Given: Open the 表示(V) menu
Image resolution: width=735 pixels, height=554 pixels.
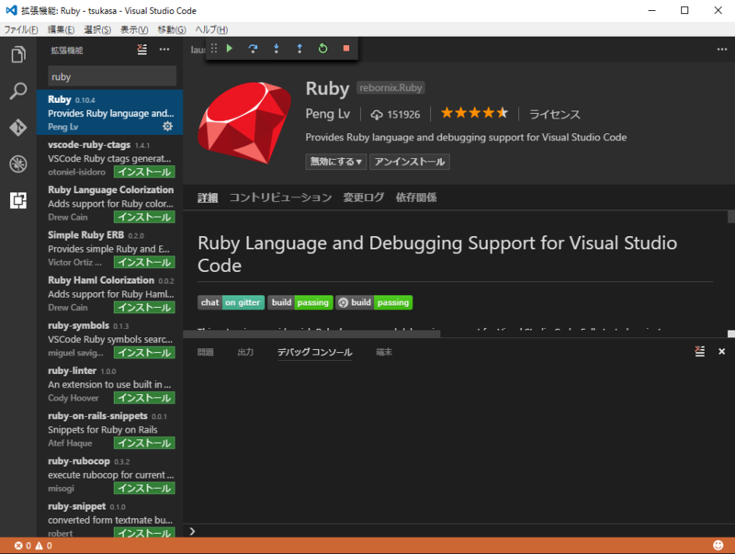Looking at the screenshot, I should tap(134, 29).
